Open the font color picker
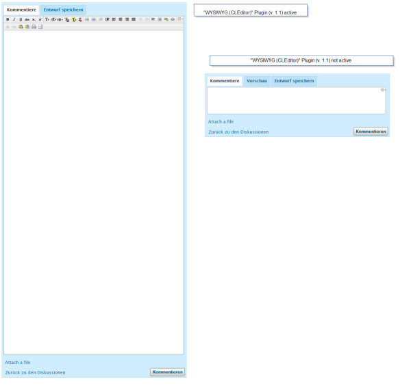 67,19
